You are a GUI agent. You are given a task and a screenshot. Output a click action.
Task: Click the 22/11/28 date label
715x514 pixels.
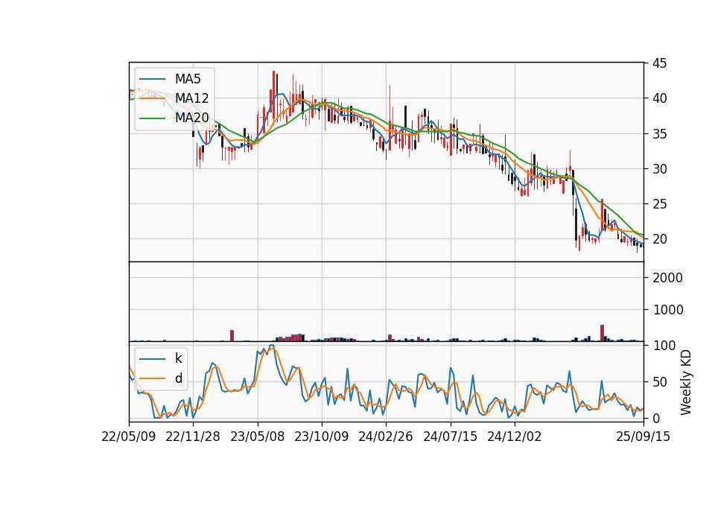[193, 437]
